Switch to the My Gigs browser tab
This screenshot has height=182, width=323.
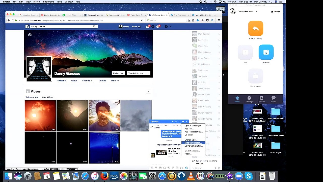pos(72,15)
